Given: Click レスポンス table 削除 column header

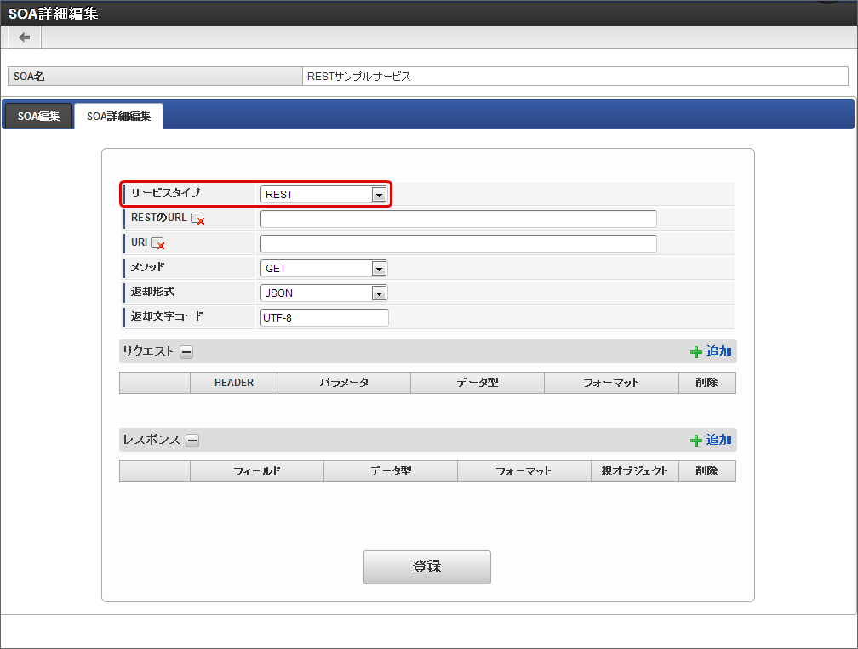Looking at the screenshot, I should point(707,471).
